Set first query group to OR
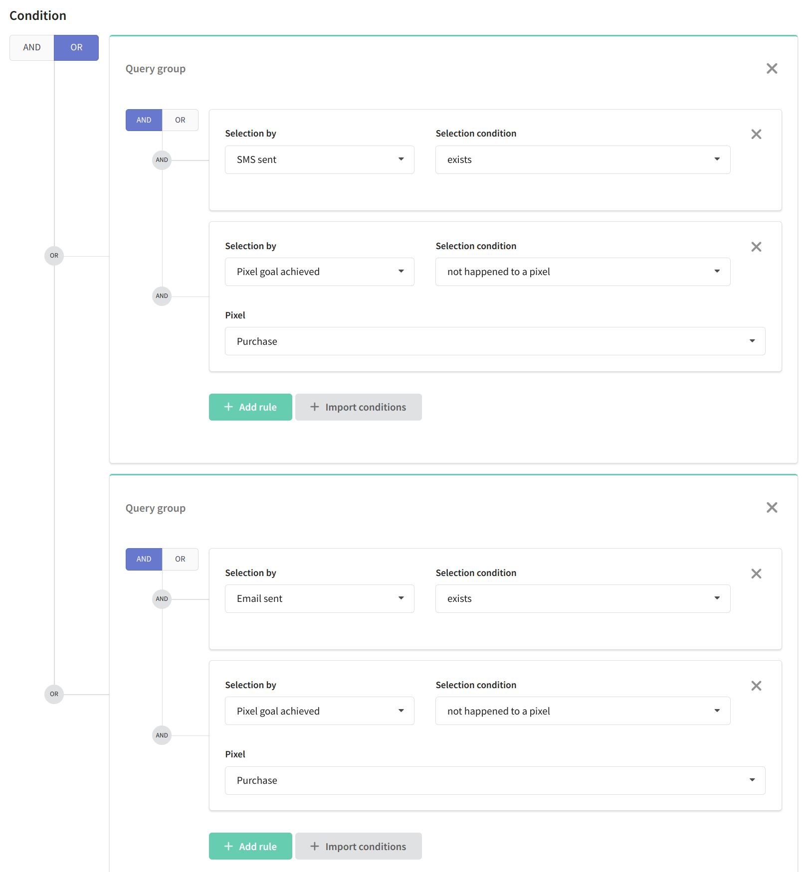Screen dimensions: 805x872 (180, 120)
